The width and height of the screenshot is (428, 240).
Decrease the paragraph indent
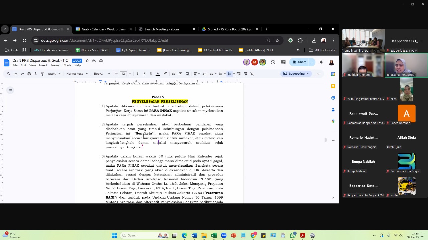[239, 74]
